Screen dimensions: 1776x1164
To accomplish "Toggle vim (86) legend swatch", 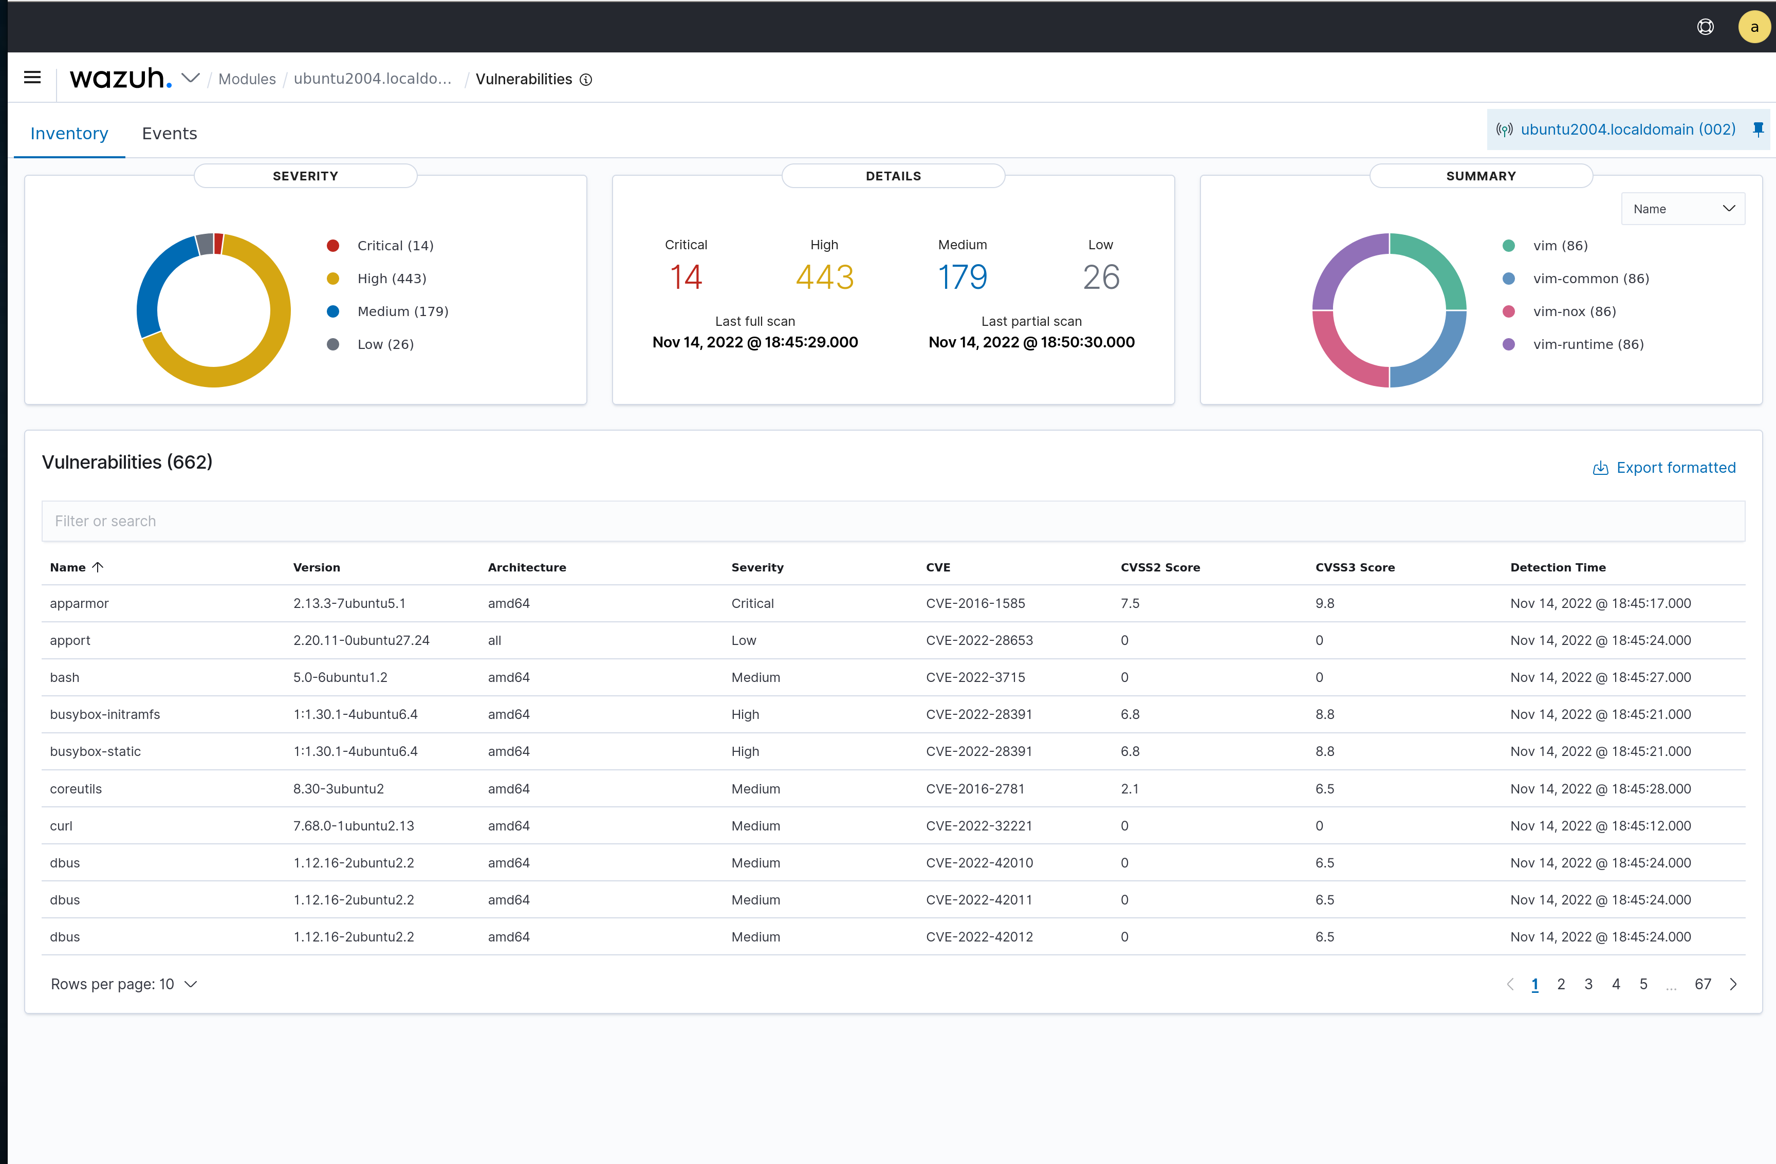I will click(x=1509, y=246).
